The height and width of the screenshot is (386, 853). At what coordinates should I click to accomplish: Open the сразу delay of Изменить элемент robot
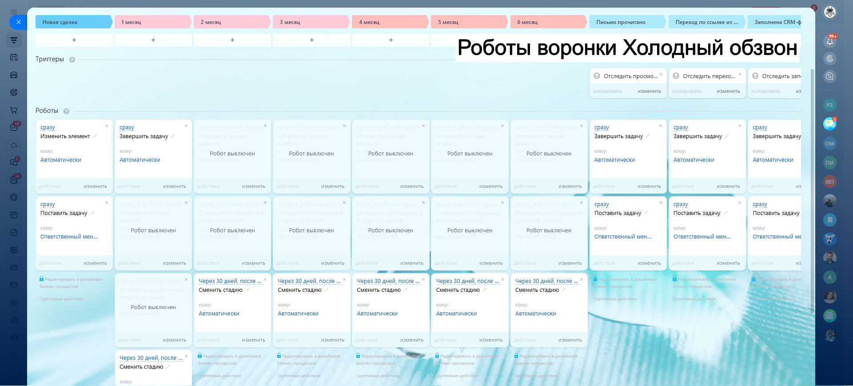[48, 127]
